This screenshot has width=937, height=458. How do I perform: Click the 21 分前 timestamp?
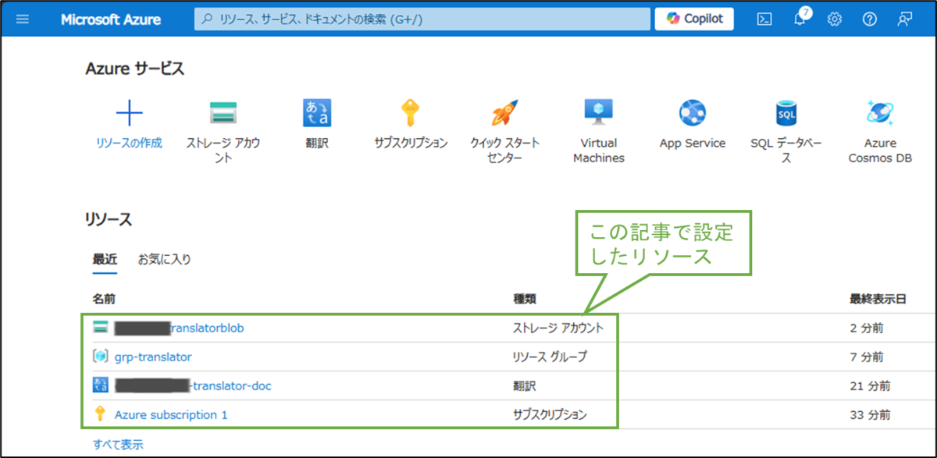pos(870,385)
